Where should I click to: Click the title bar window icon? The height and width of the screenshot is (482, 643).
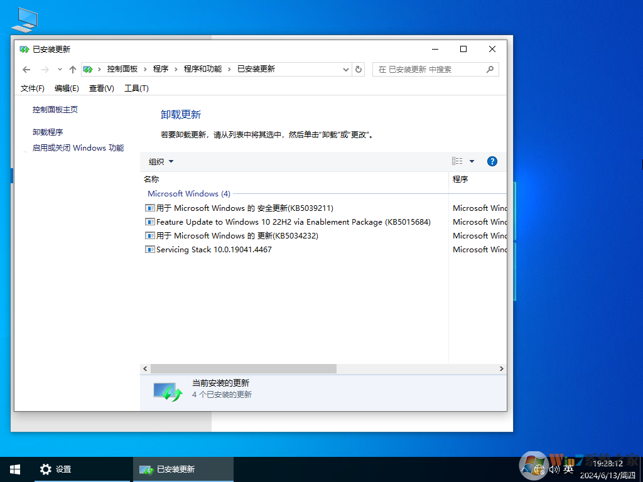click(24, 50)
